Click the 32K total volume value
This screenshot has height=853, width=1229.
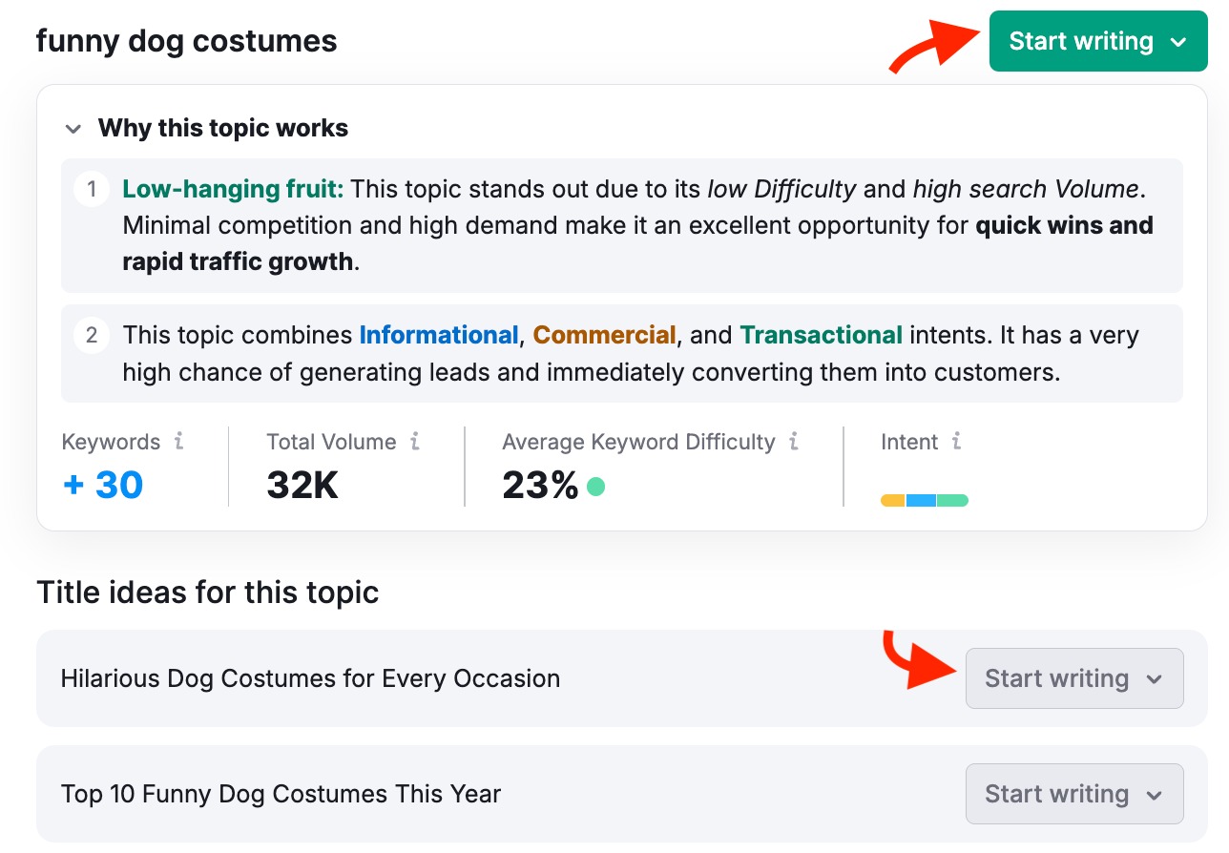coord(302,485)
